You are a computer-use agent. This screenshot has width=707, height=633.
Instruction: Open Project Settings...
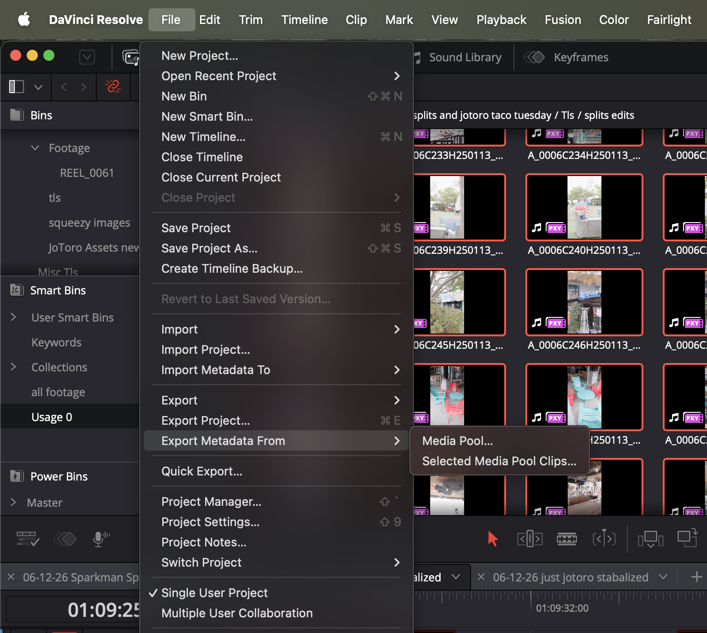click(x=277, y=522)
